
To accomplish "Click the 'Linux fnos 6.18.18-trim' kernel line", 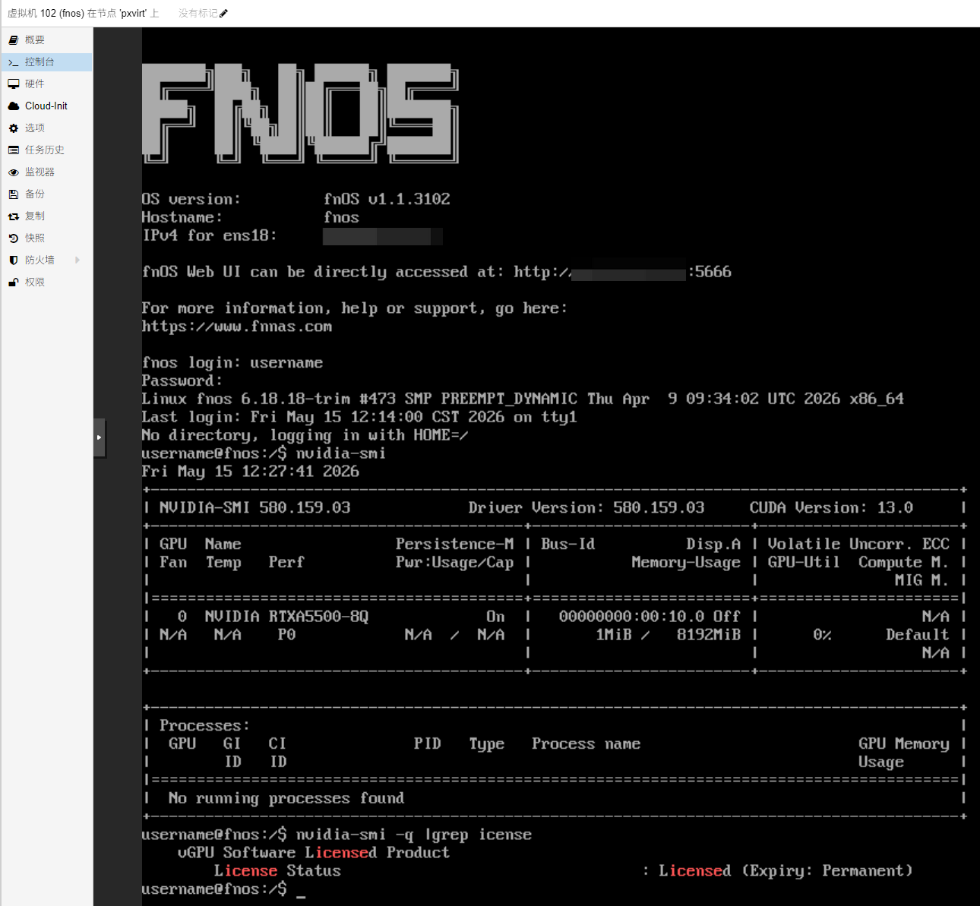I will pos(523,399).
